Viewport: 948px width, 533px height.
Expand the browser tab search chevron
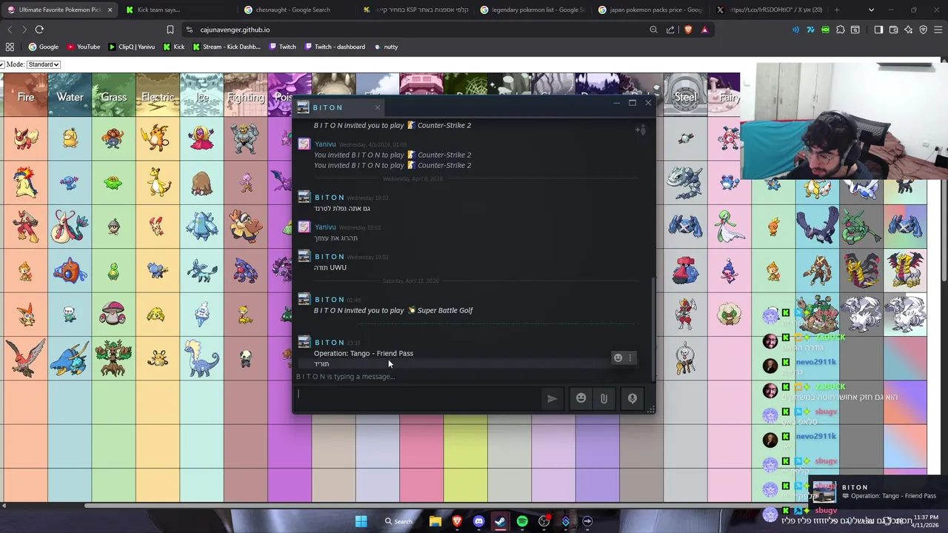(871, 10)
